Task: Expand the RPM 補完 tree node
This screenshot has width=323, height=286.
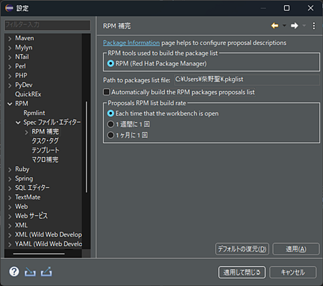Action: tap(26, 132)
